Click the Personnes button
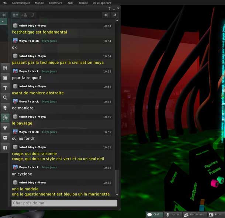 194,214
